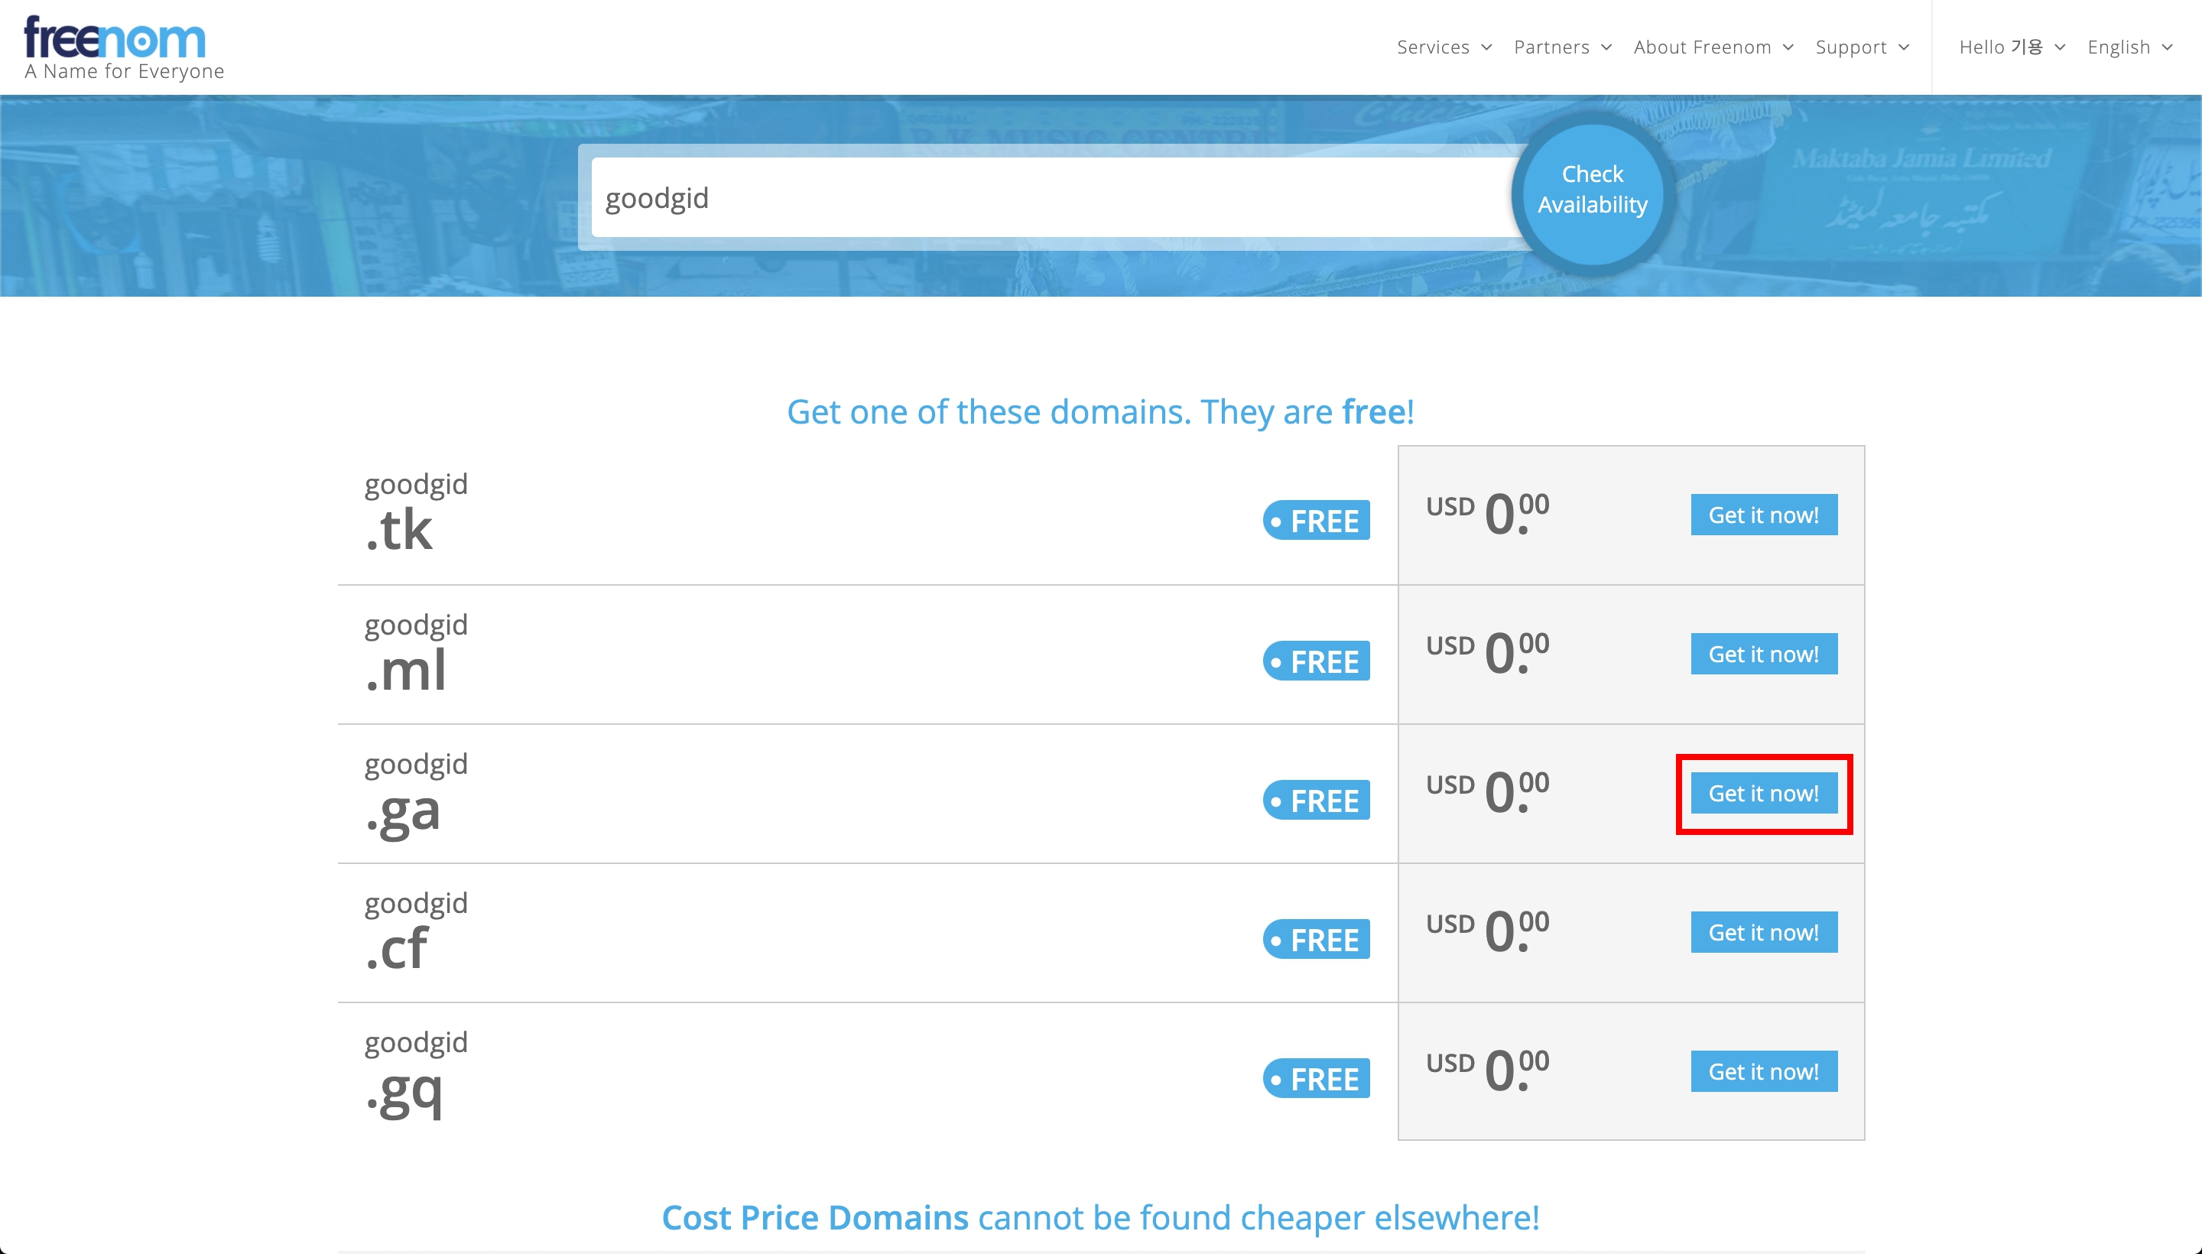This screenshot has width=2202, height=1254.
Task: Click the FREE badge for goodgid.cf
Action: coord(1316,940)
